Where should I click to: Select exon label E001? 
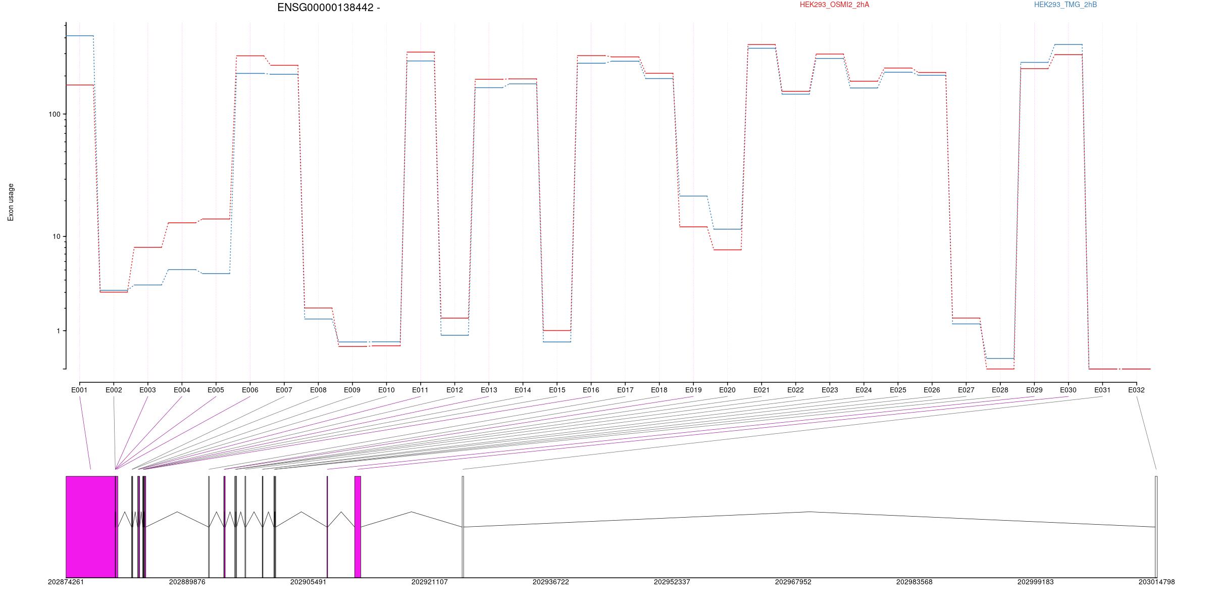coord(79,390)
